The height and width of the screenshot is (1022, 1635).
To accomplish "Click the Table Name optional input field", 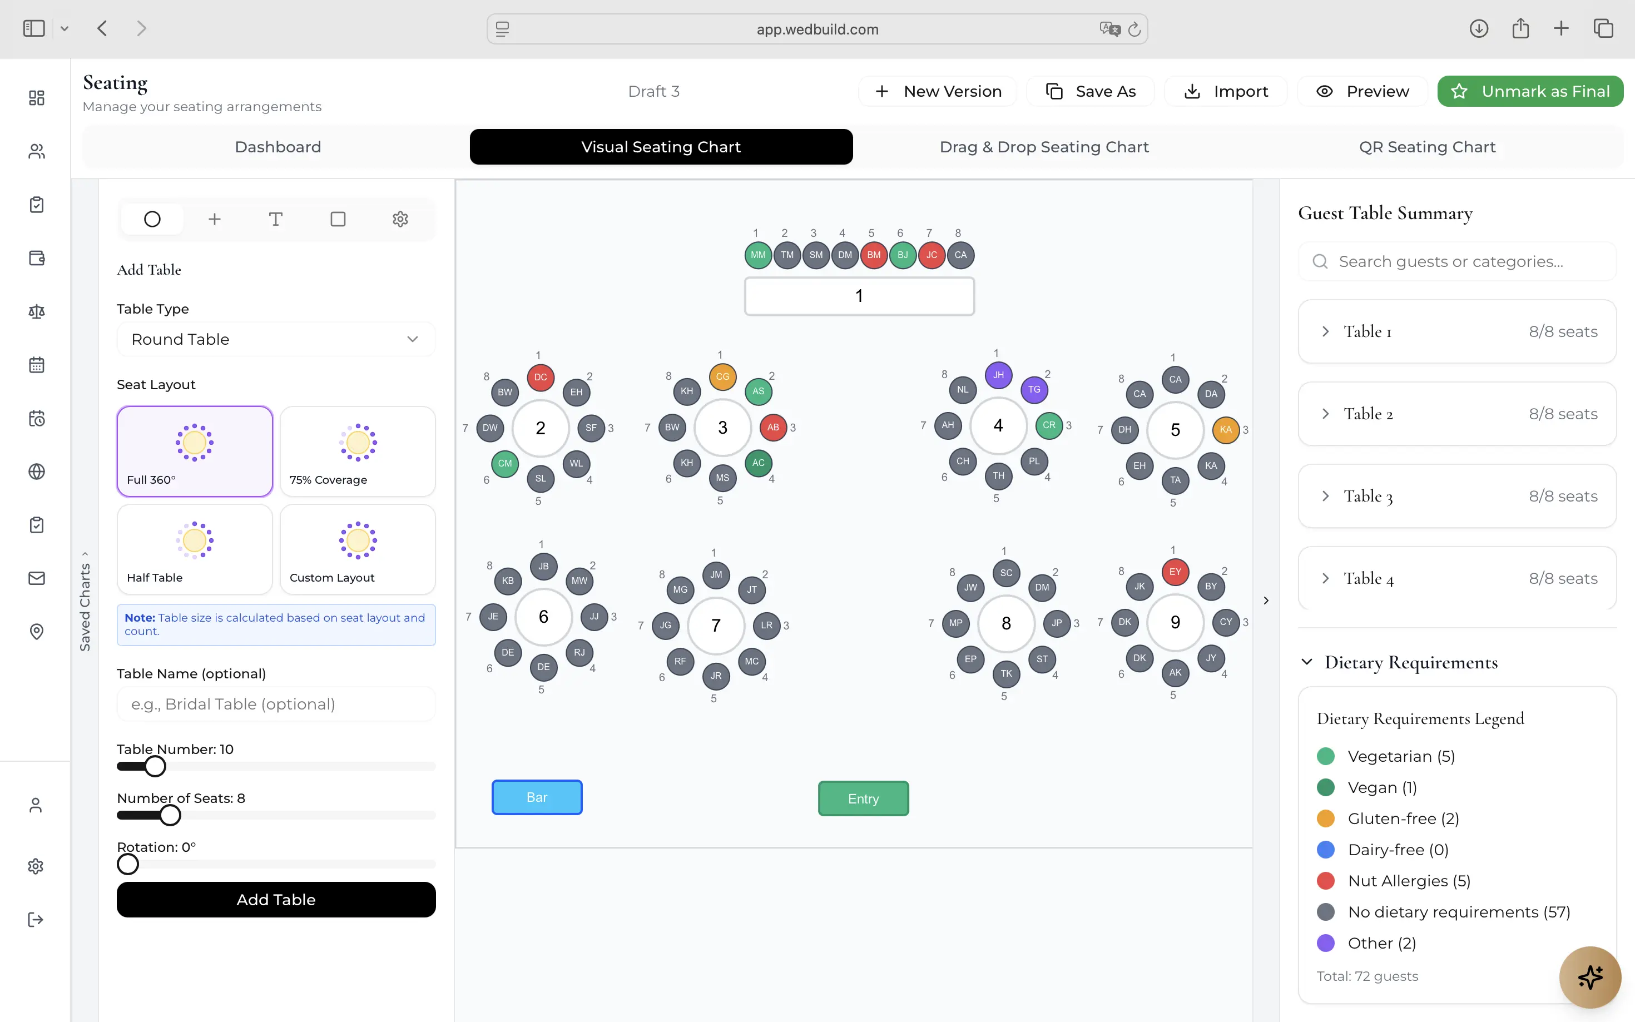I will pyautogui.click(x=276, y=705).
